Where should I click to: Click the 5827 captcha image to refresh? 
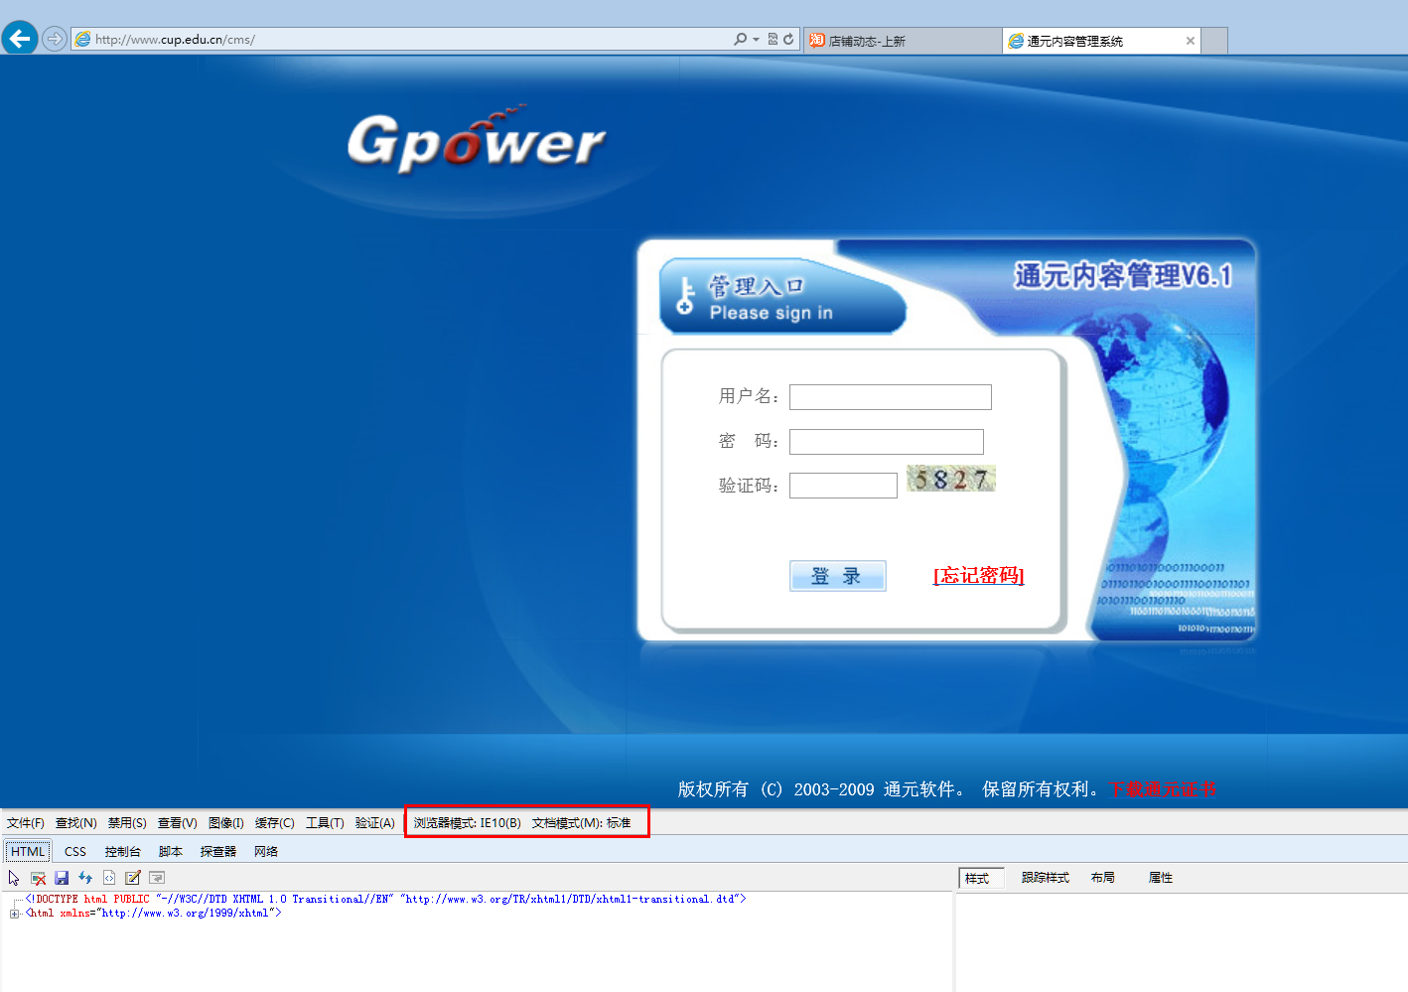[950, 480]
